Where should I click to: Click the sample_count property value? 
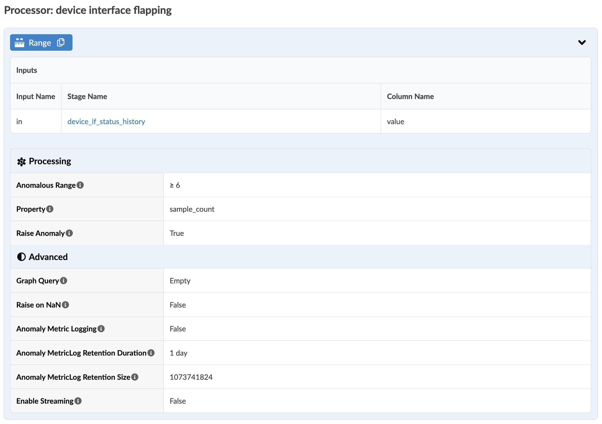click(x=192, y=209)
